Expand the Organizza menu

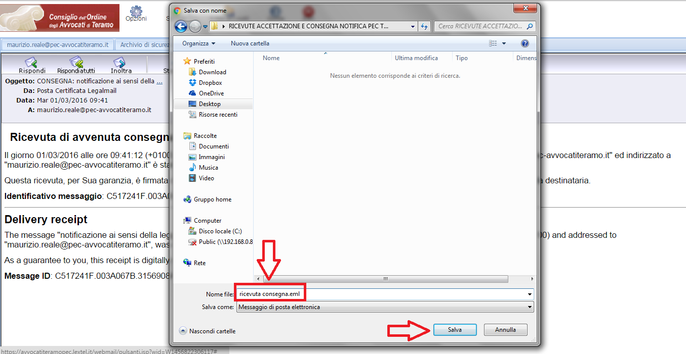click(199, 43)
